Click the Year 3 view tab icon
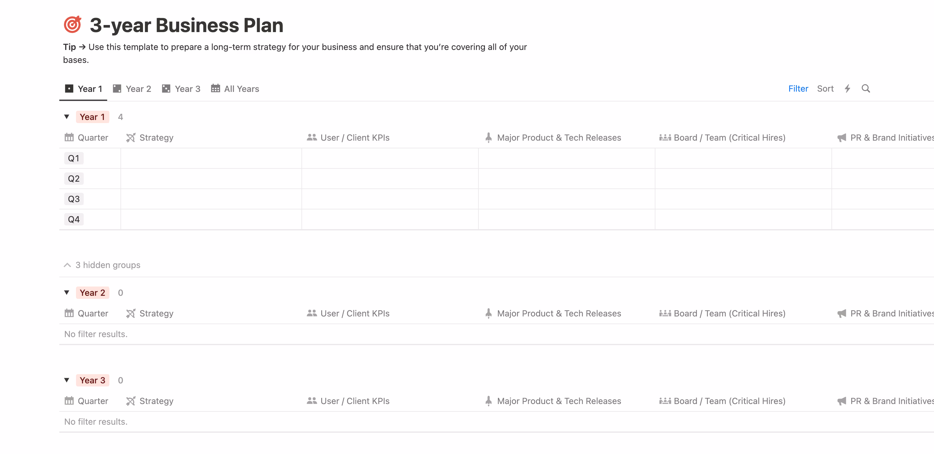The image size is (934, 454). coord(166,88)
